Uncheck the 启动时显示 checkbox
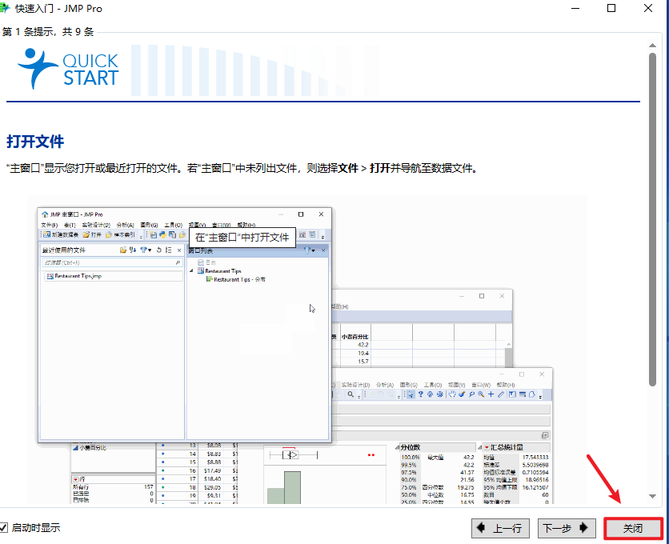Image resolution: width=669 pixels, height=544 pixels. (5, 528)
